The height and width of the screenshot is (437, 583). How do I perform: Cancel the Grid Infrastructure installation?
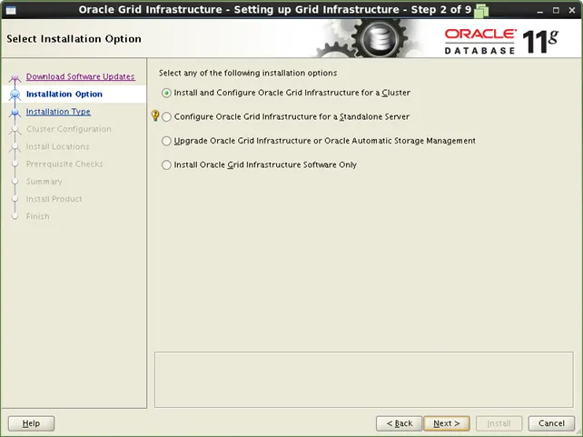click(551, 423)
